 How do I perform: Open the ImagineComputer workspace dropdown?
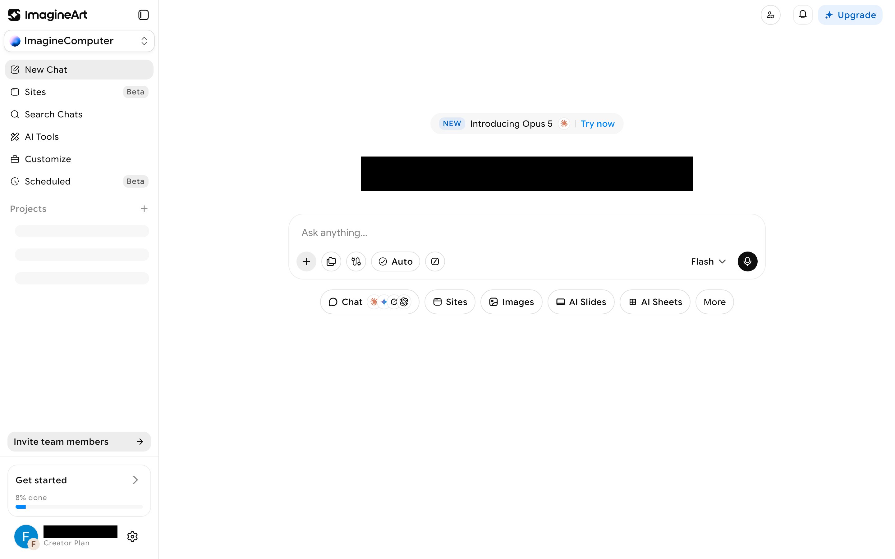click(x=79, y=41)
